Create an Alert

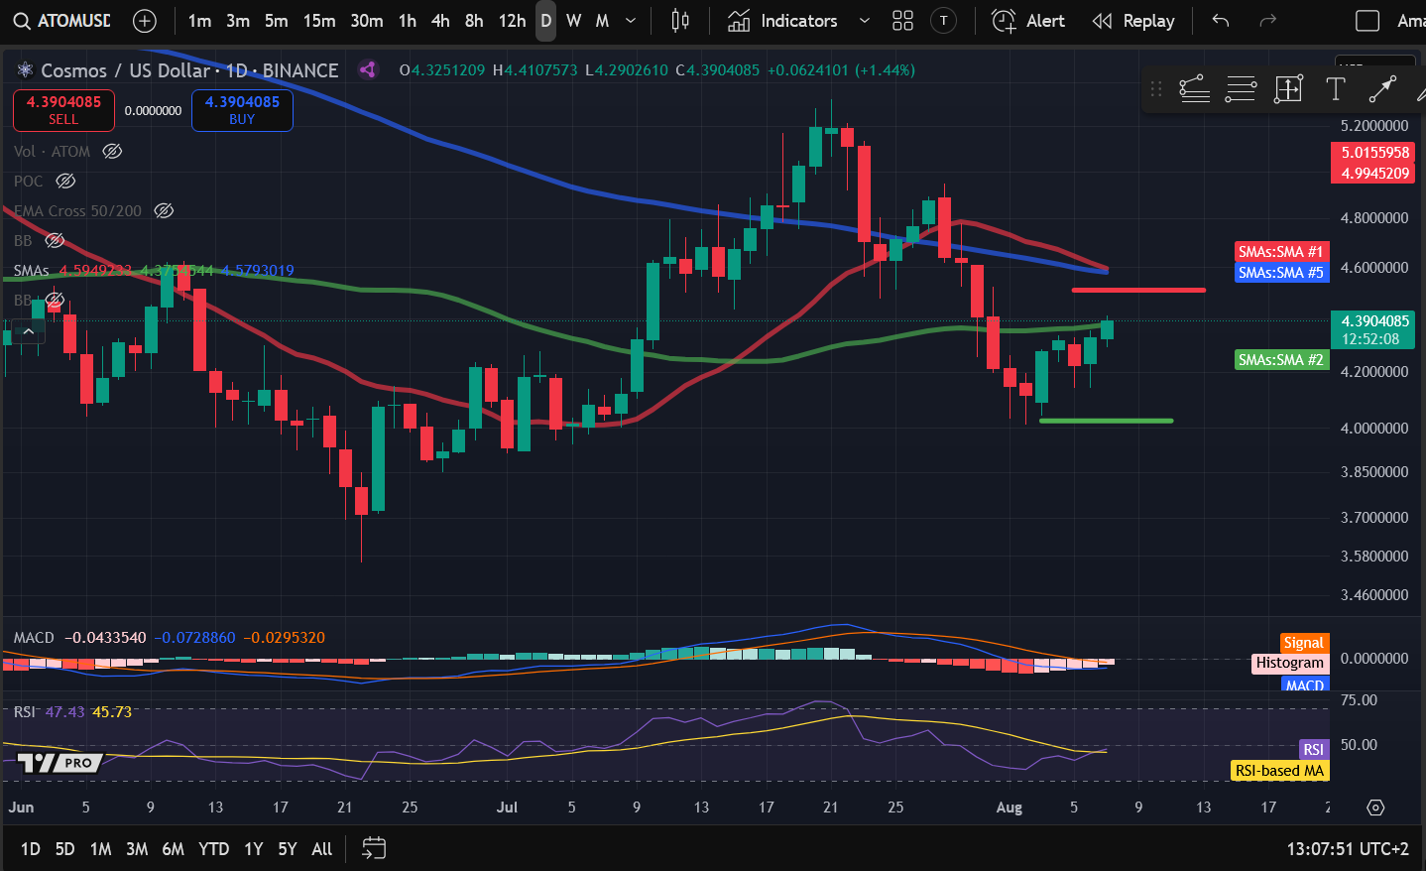[x=1028, y=21]
